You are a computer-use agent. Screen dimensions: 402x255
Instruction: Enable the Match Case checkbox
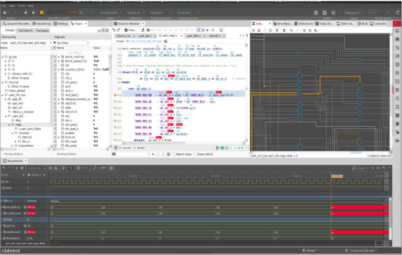[x=173, y=154]
